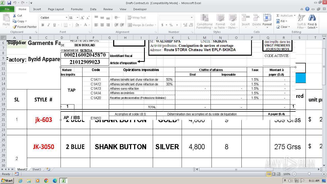Click the Paste clipboard icon

6,18
